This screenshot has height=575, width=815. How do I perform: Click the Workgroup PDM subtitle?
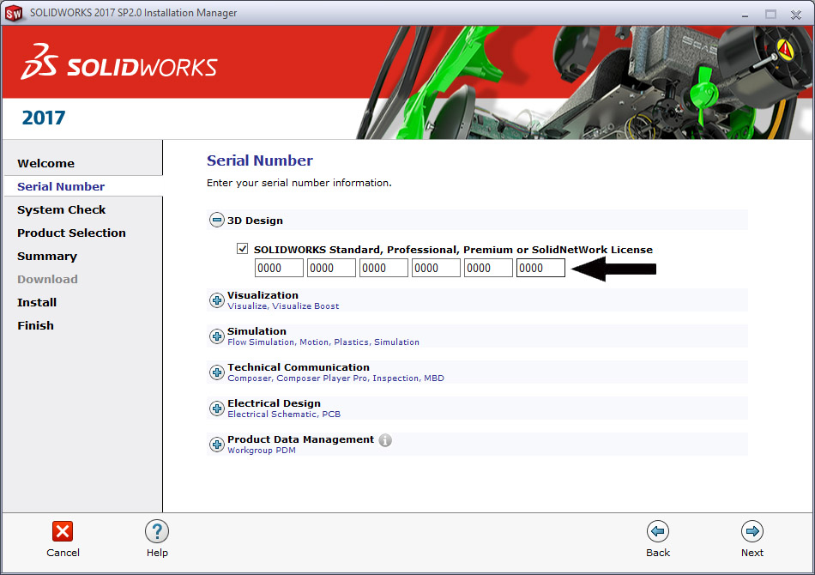point(262,451)
